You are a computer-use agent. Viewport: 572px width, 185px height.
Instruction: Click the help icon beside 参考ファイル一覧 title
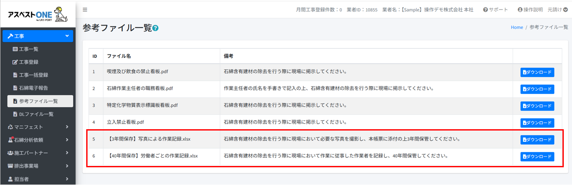click(x=156, y=28)
